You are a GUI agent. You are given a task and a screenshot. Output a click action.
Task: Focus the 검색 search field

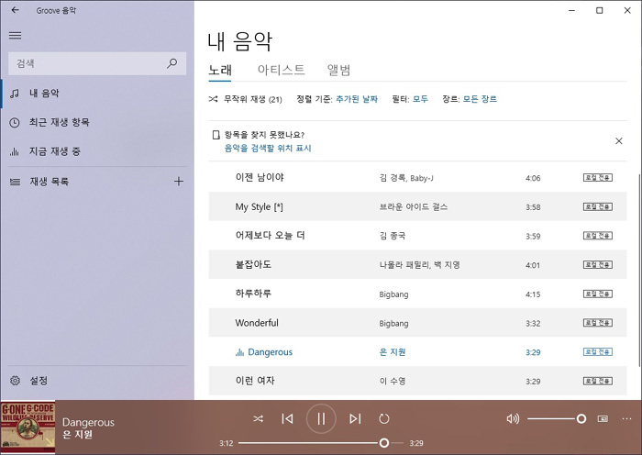(x=97, y=63)
